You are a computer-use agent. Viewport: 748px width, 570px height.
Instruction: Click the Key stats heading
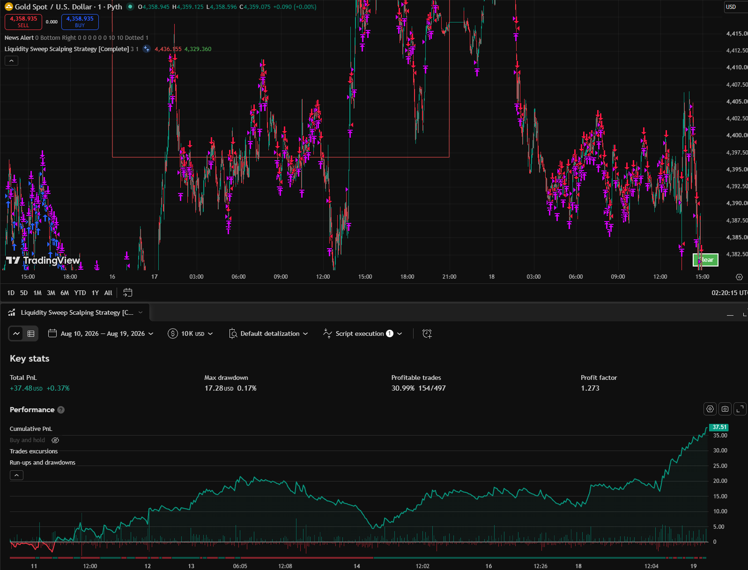tap(30, 358)
